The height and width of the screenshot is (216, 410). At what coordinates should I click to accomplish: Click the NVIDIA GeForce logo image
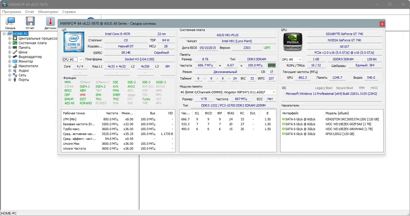click(x=292, y=42)
